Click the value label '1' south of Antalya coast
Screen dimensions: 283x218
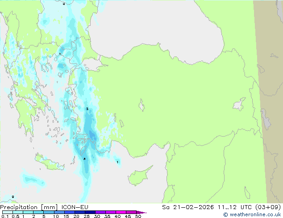click(117, 162)
